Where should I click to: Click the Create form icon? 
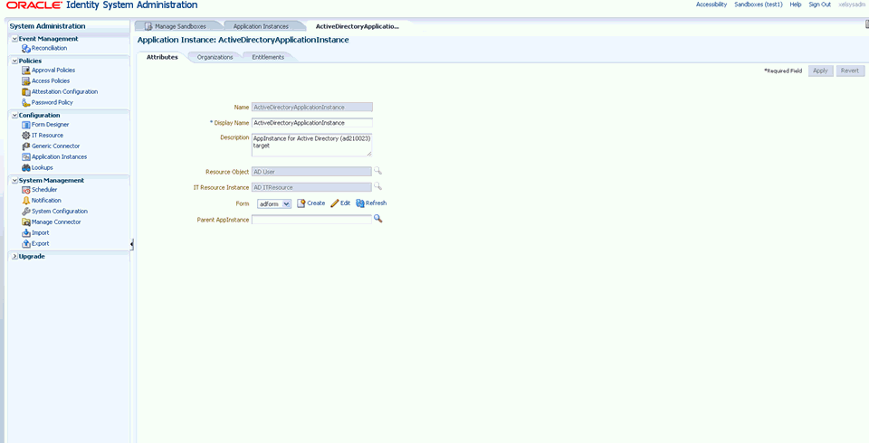(x=301, y=203)
